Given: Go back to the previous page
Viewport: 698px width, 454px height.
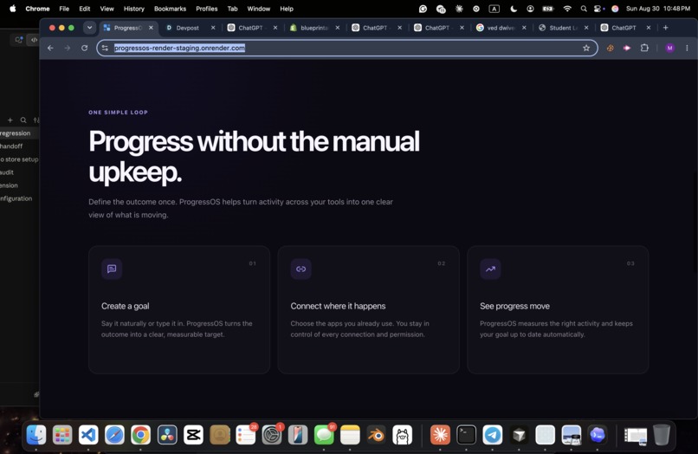Looking at the screenshot, I should [50, 48].
